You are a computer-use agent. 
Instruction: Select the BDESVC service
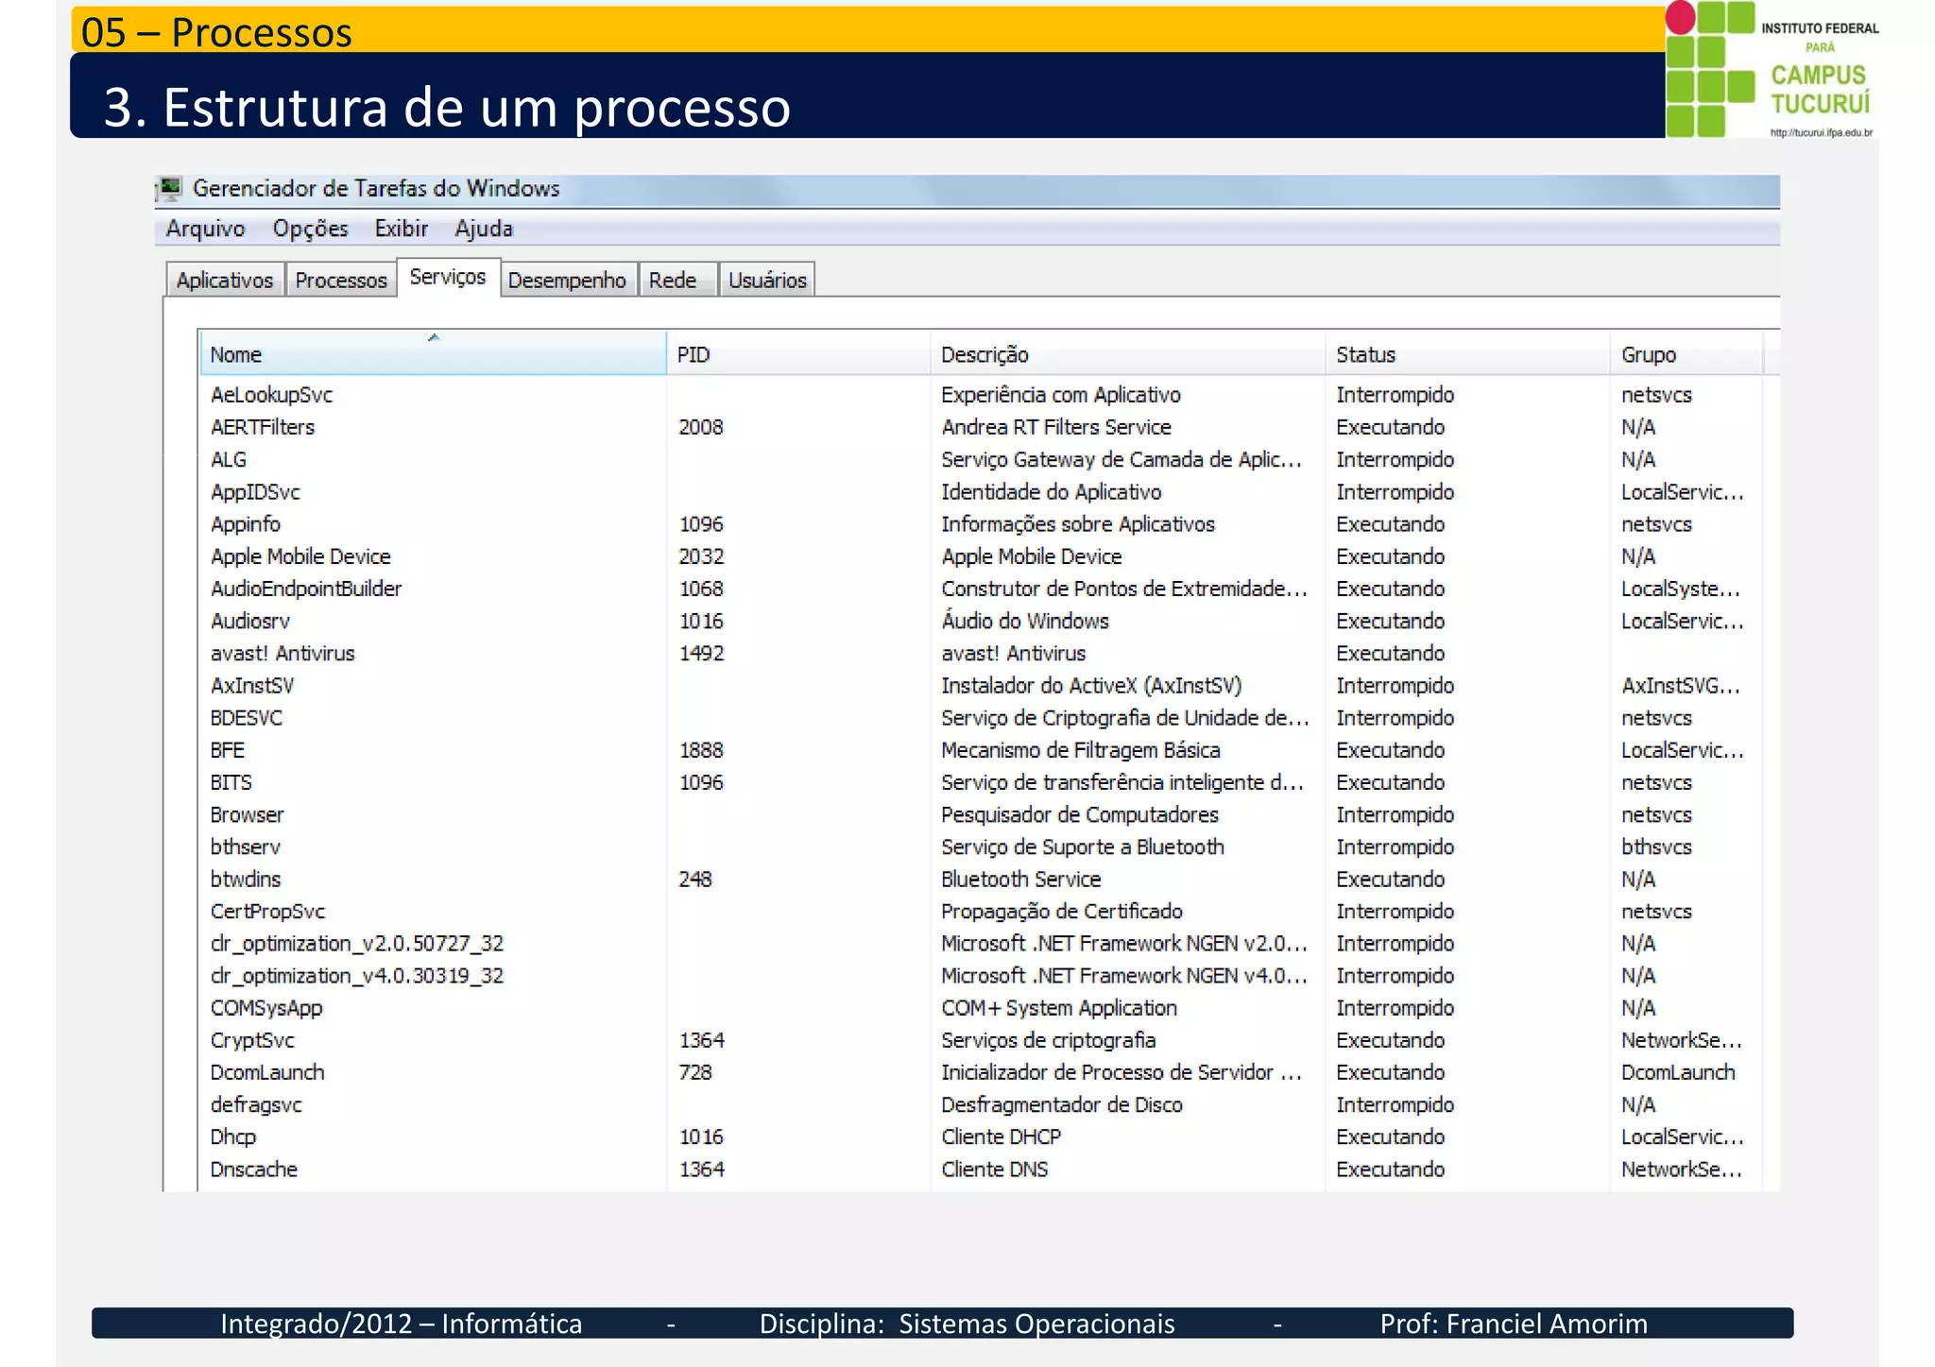(x=247, y=718)
